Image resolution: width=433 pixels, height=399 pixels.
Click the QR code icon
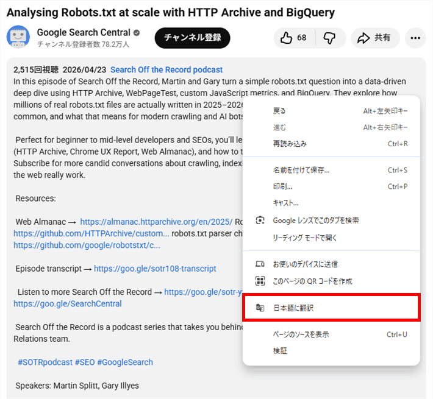point(260,281)
